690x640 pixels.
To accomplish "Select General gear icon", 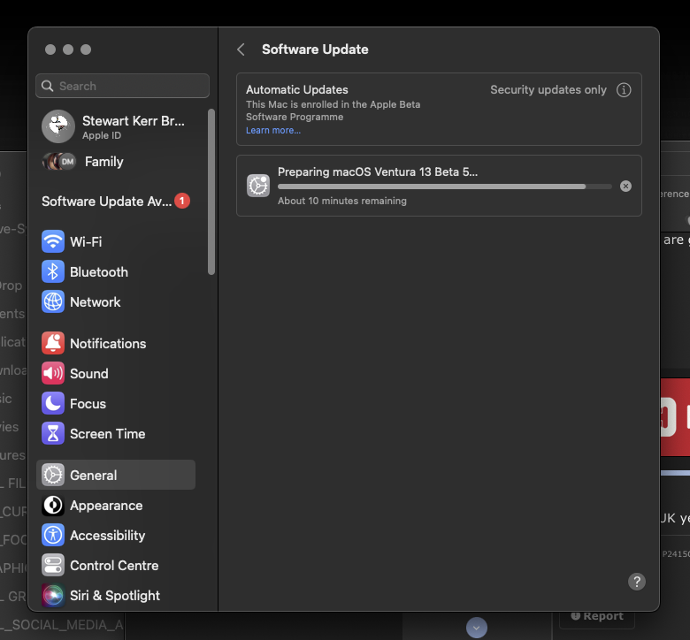I will (x=53, y=475).
